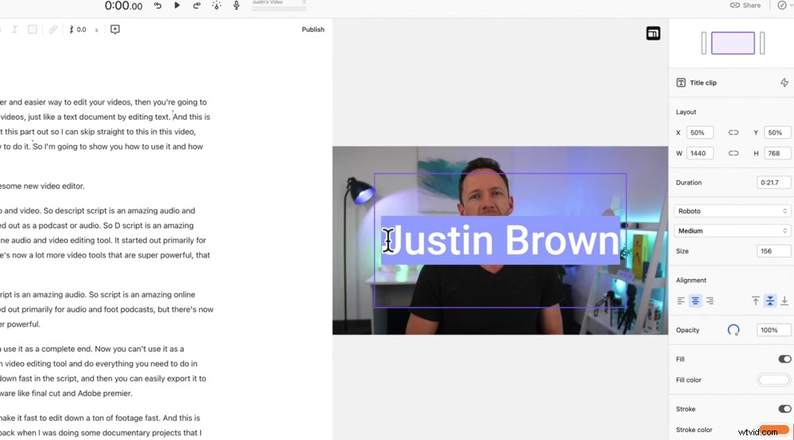Image resolution: width=794 pixels, height=440 pixels.
Task: Align text right
Action: pos(710,301)
